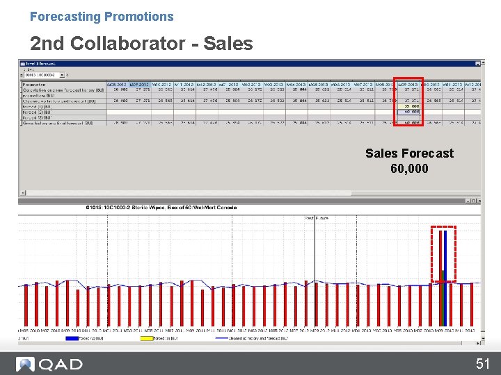Click the 35 000 Forced (1) cell

pyautogui.click(x=408, y=106)
